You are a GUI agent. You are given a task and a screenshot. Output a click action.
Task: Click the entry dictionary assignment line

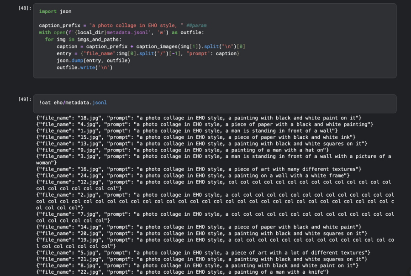point(148,54)
